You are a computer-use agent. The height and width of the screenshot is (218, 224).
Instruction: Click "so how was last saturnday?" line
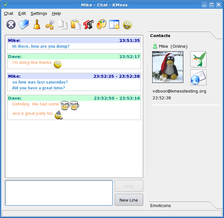coord(40,82)
